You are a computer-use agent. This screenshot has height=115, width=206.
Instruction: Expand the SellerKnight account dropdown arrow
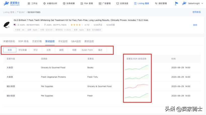point(202,4)
